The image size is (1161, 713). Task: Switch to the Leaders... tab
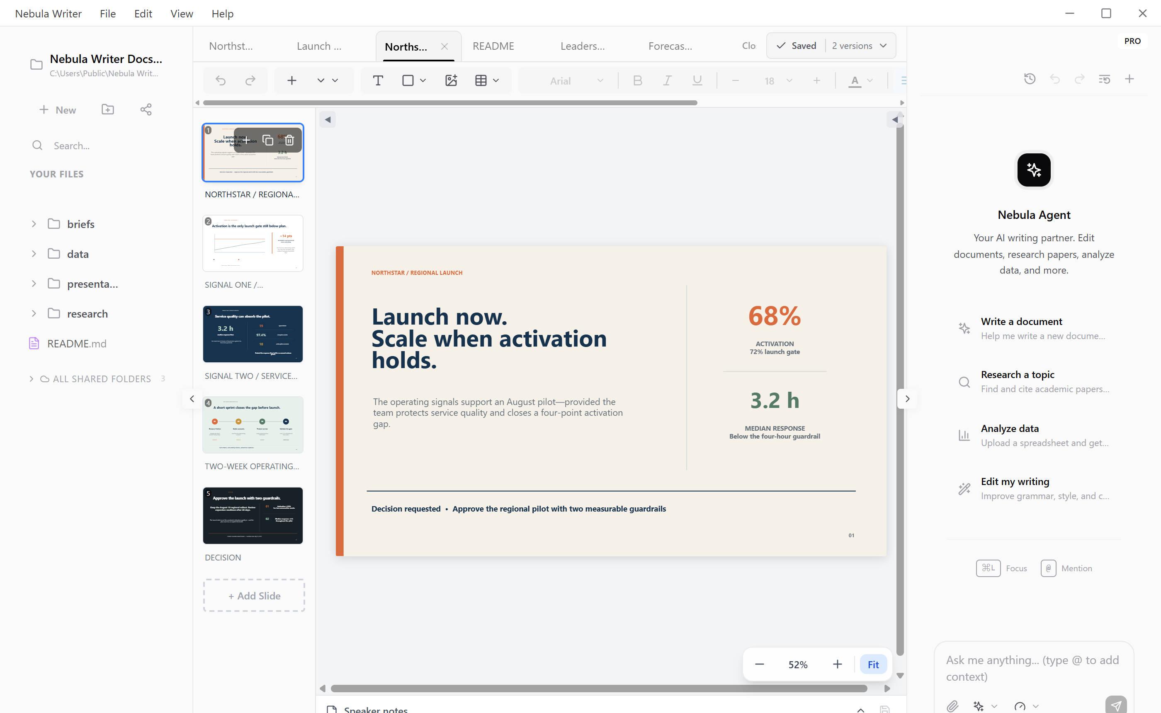point(583,46)
